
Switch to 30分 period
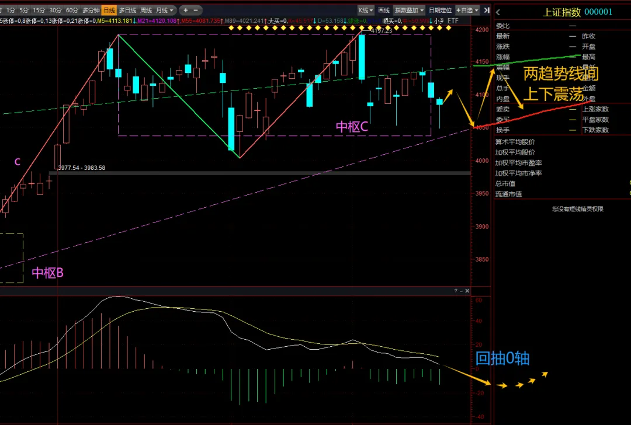point(55,10)
